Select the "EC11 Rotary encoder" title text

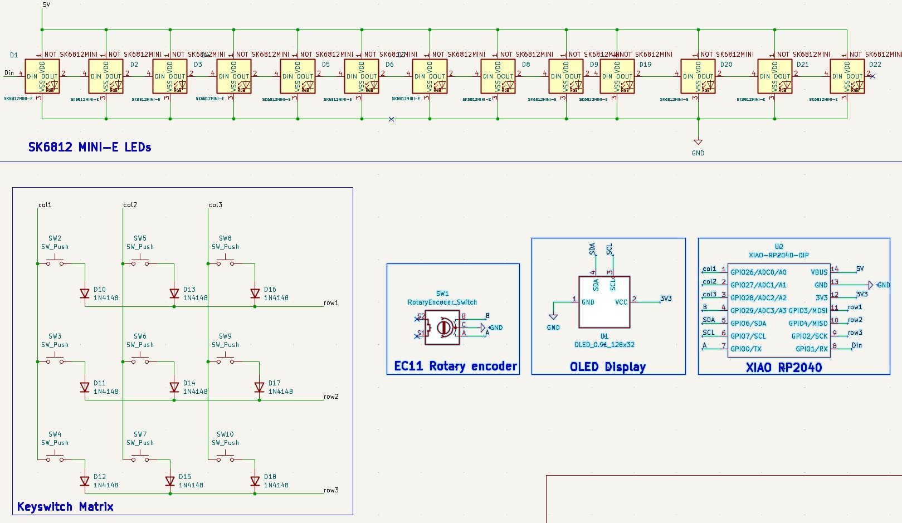click(455, 366)
